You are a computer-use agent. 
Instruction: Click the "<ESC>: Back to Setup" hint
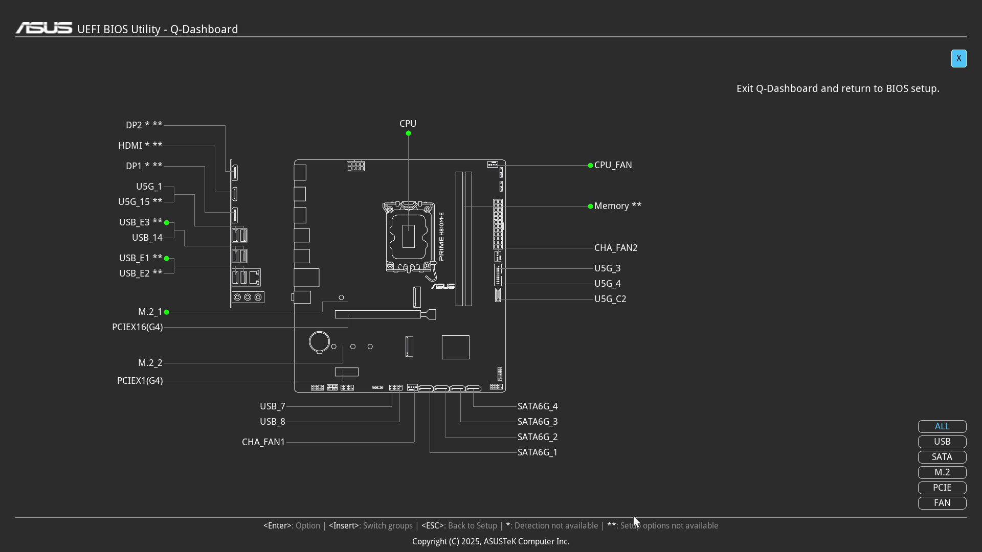point(459,526)
